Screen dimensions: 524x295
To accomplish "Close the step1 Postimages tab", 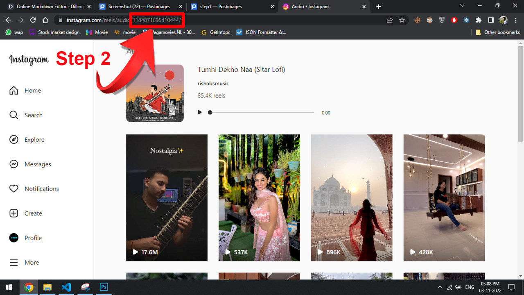I will 273,7.
